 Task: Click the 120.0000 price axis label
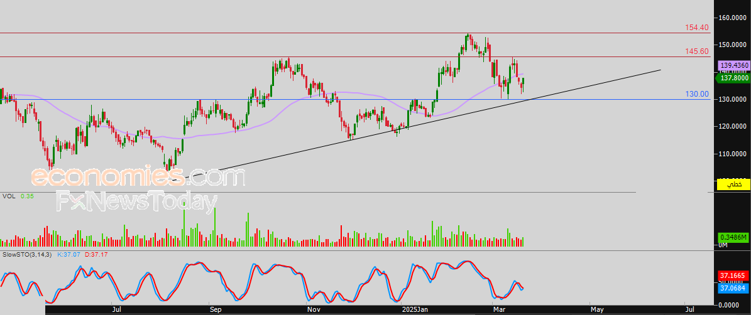pos(733,127)
